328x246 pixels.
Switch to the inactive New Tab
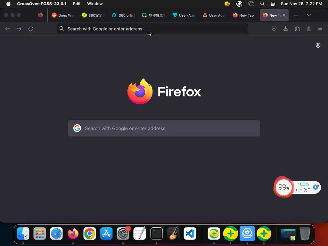(x=244, y=15)
